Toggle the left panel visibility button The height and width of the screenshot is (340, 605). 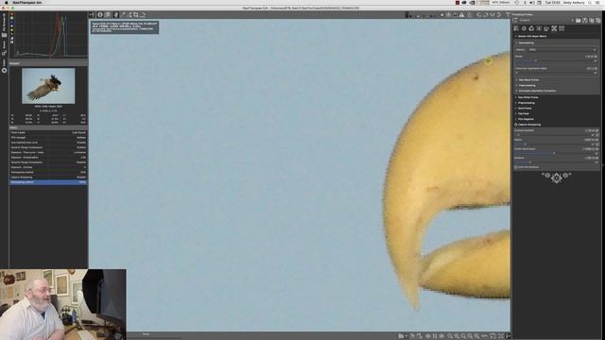(91, 15)
